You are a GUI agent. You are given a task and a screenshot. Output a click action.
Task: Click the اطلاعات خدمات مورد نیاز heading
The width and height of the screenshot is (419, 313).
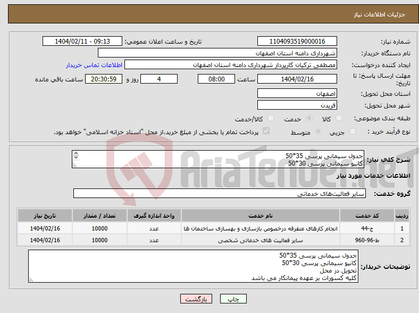tap(373, 176)
